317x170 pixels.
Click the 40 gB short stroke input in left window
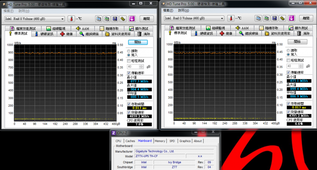click(133, 66)
